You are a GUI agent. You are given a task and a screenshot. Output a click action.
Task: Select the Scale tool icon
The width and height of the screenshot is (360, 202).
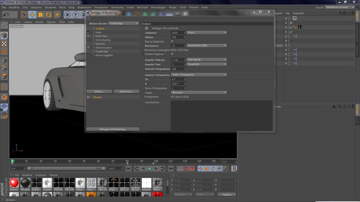click(40, 15)
